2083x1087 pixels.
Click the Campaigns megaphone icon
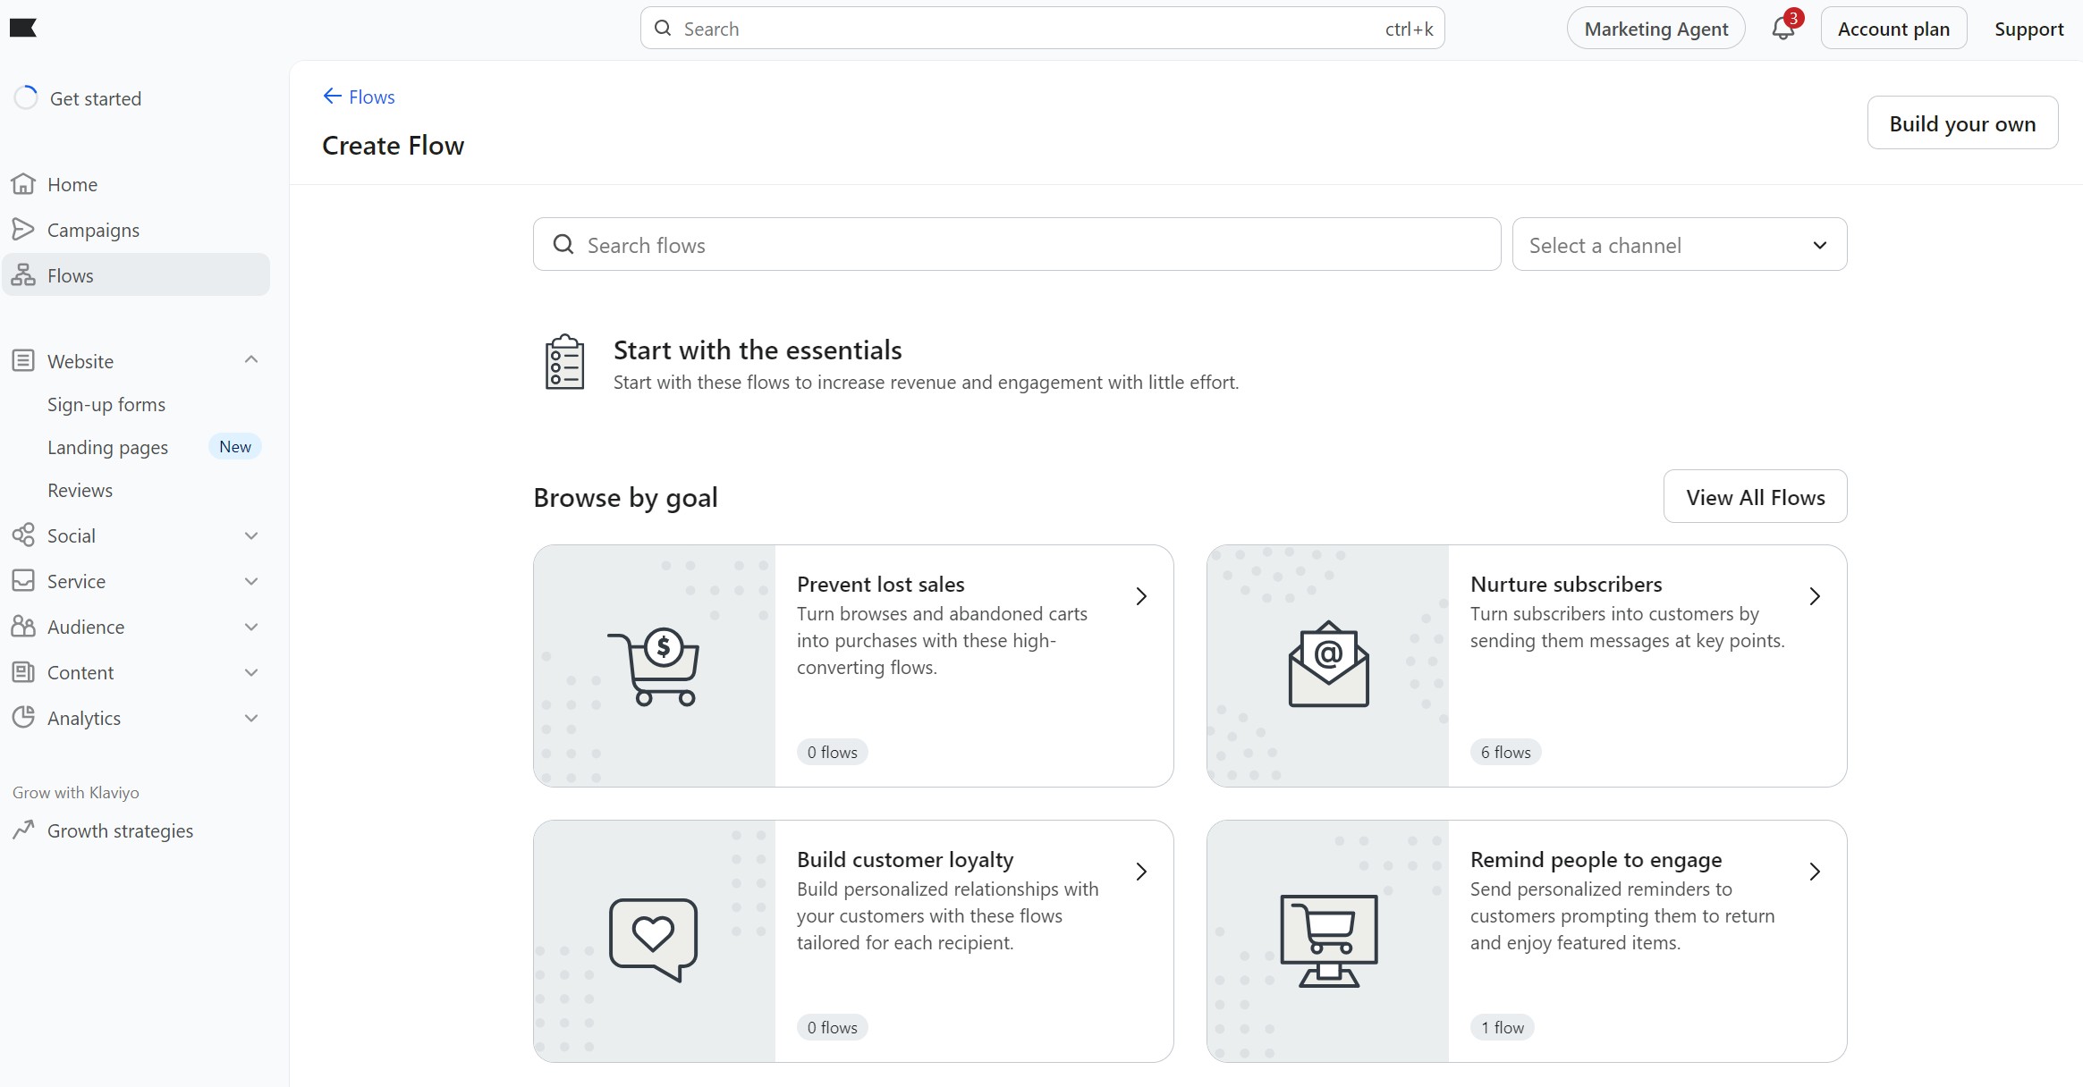pos(25,229)
